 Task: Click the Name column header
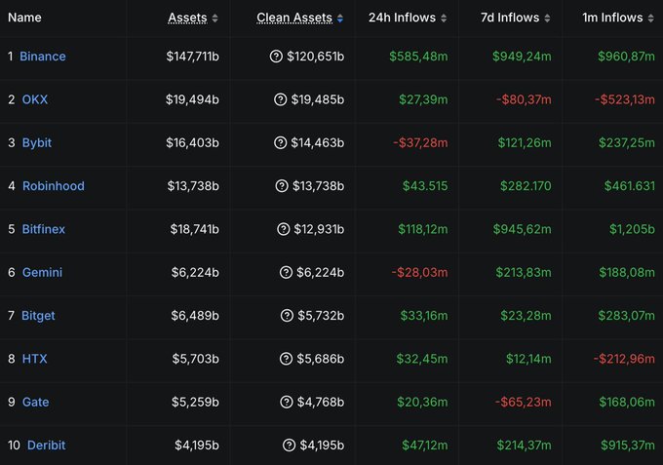[24, 18]
